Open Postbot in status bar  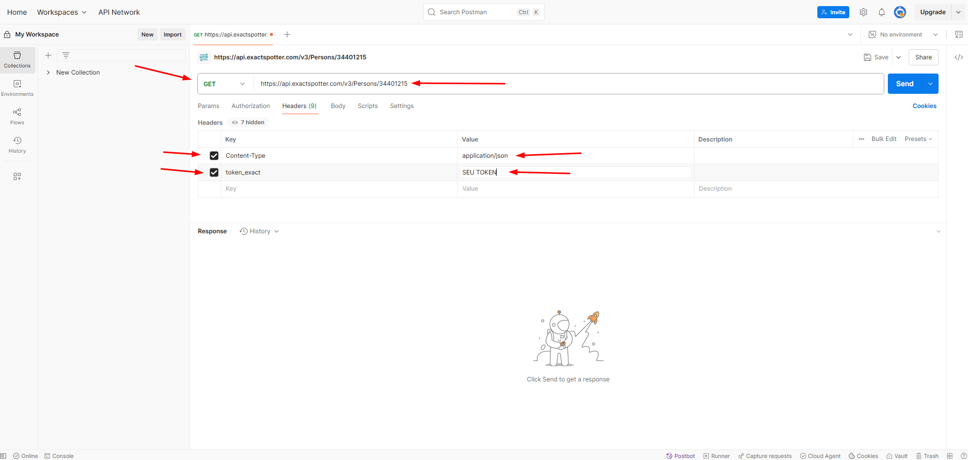click(680, 456)
